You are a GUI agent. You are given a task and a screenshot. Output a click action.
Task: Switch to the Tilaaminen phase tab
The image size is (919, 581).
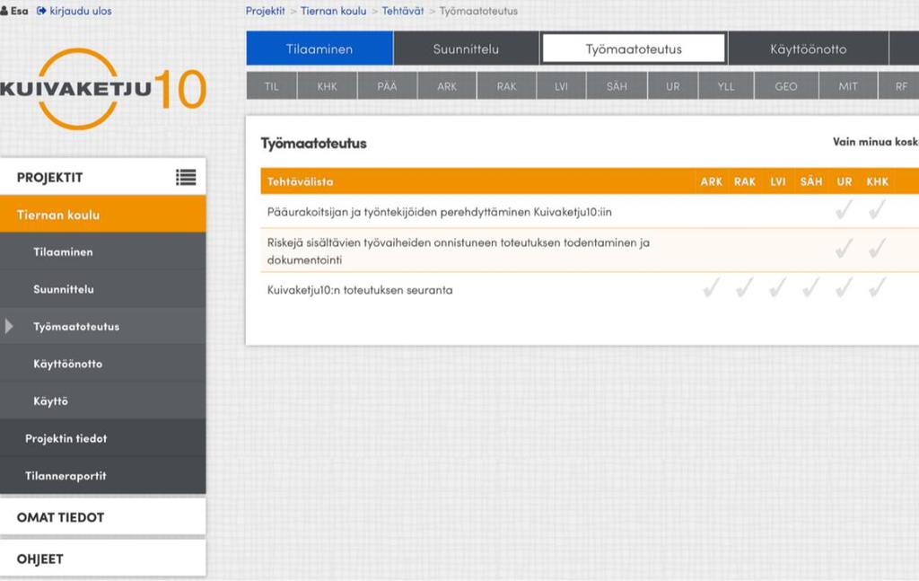pos(319,48)
